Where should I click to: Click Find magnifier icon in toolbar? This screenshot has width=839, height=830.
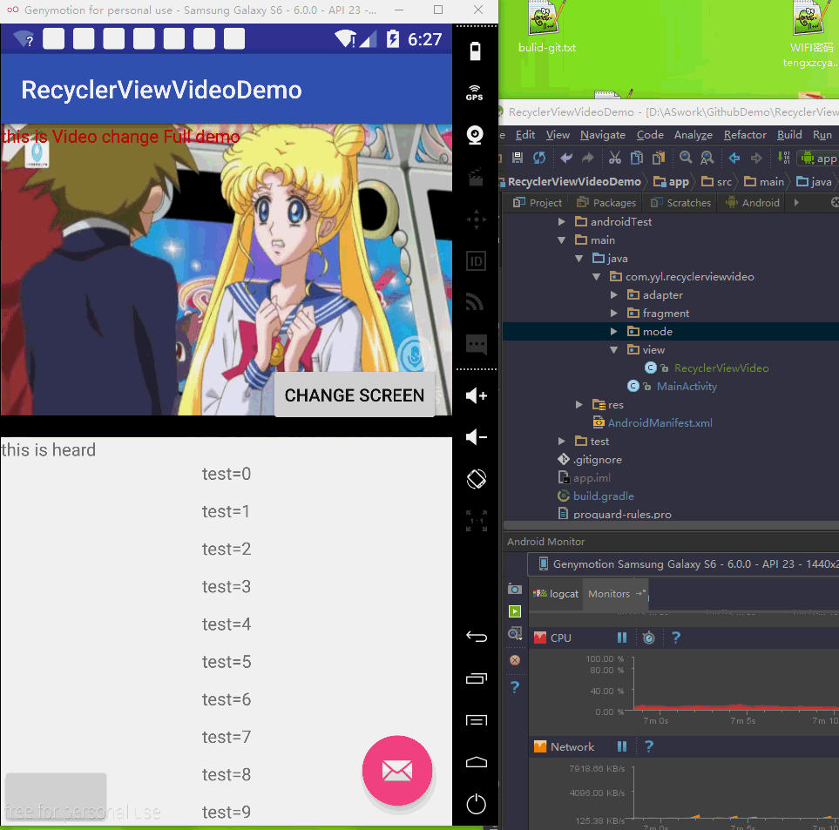686,158
